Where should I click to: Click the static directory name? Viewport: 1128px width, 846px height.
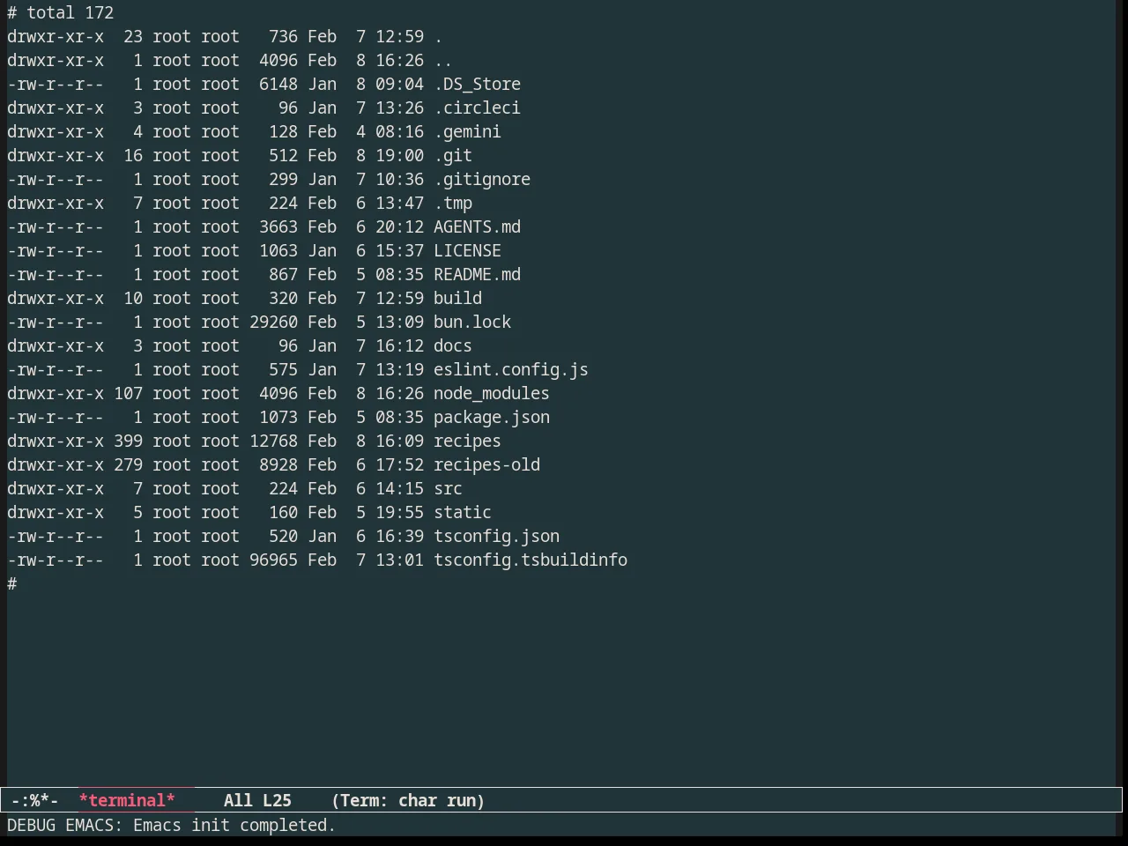tap(463, 512)
